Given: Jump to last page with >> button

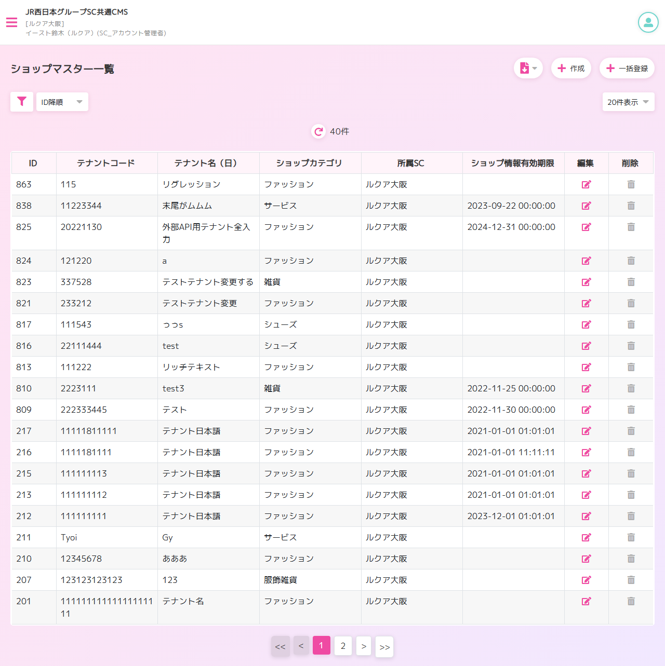Looking at the screenshot, I should point(384,647).
